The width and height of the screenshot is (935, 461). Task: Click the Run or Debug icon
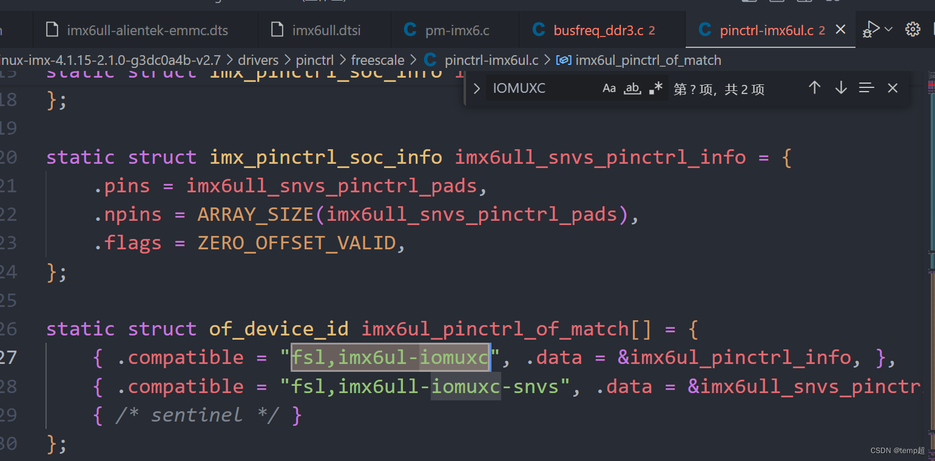click(x=871, y=29)
